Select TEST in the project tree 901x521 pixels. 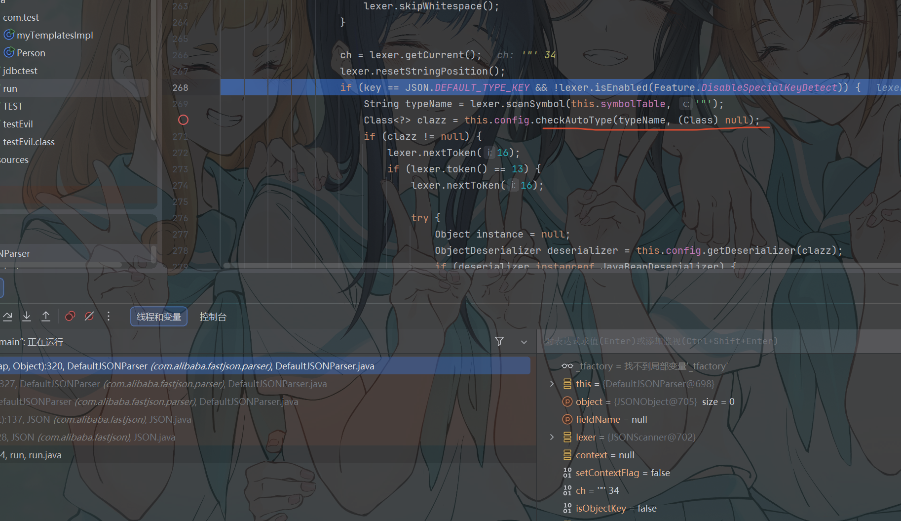click(13, 106)
